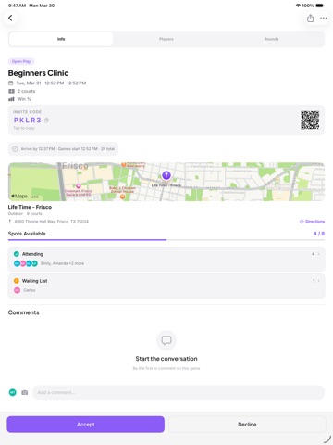Switch to the Info tab

61,39
